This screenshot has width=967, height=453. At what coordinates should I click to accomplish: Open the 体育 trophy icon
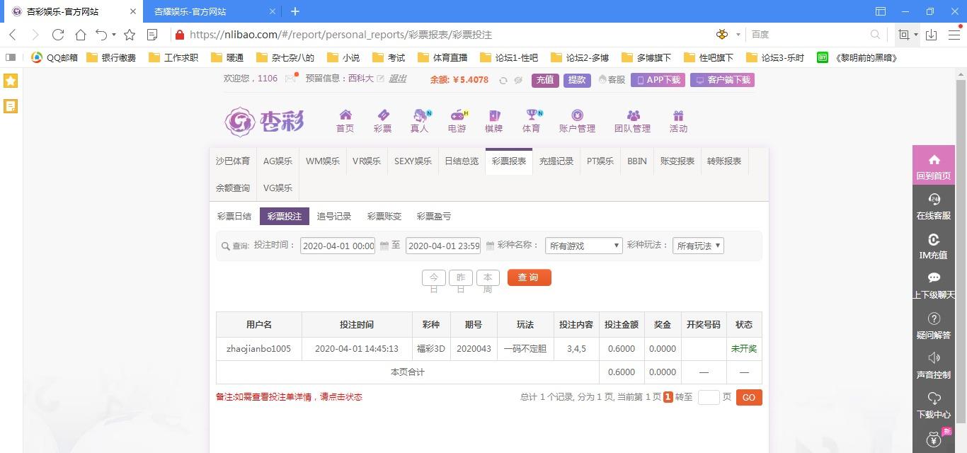pos(531,115)
